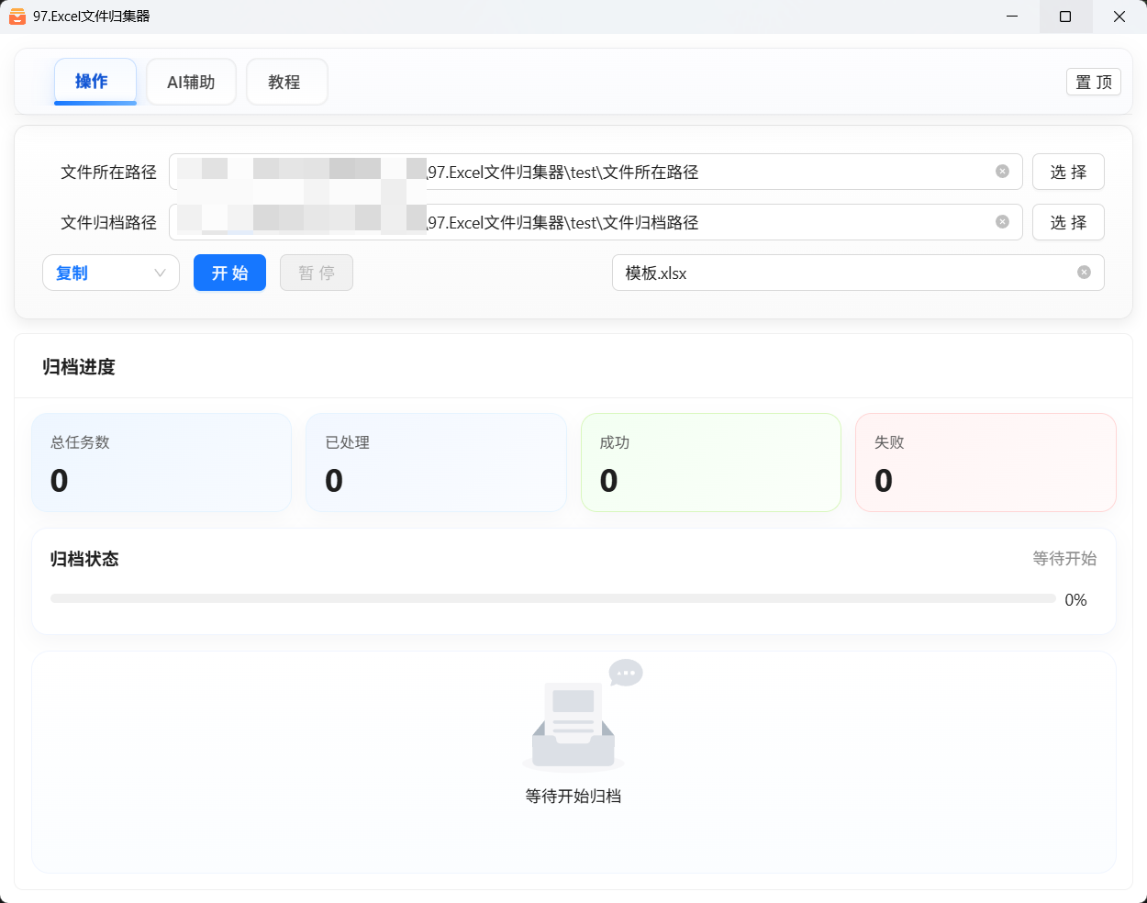Image resolution: width=1147 pixels, height=903 pixels.
Task: Open the 复制 mode dropdown
Action: tap(110, 273)
